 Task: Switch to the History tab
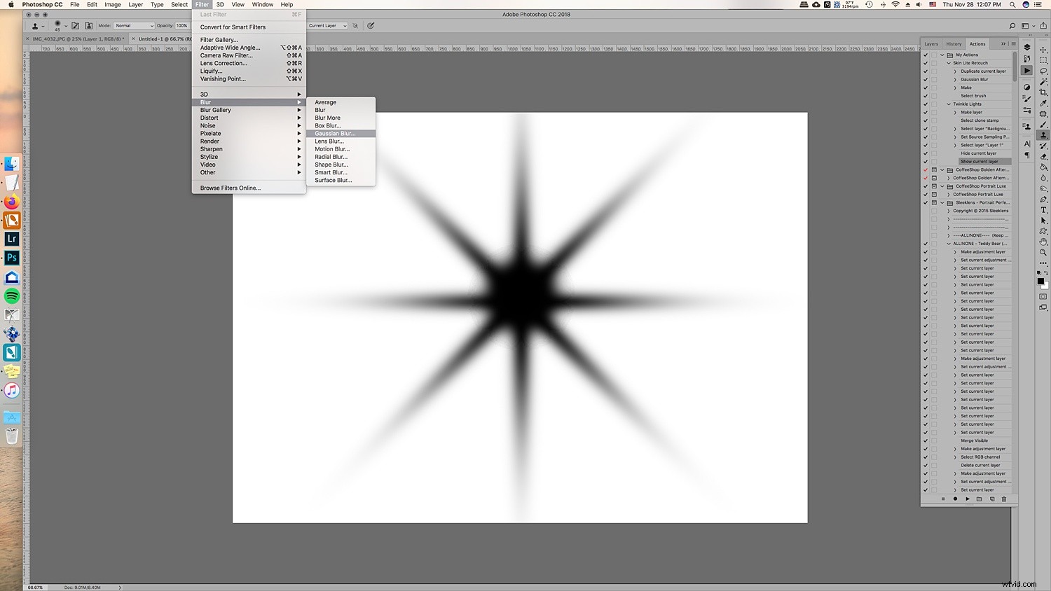coord(954,43)
